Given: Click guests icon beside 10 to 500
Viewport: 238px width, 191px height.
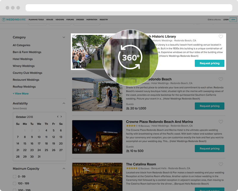Looking at the screenshot, I should click(x=128, y=151).
